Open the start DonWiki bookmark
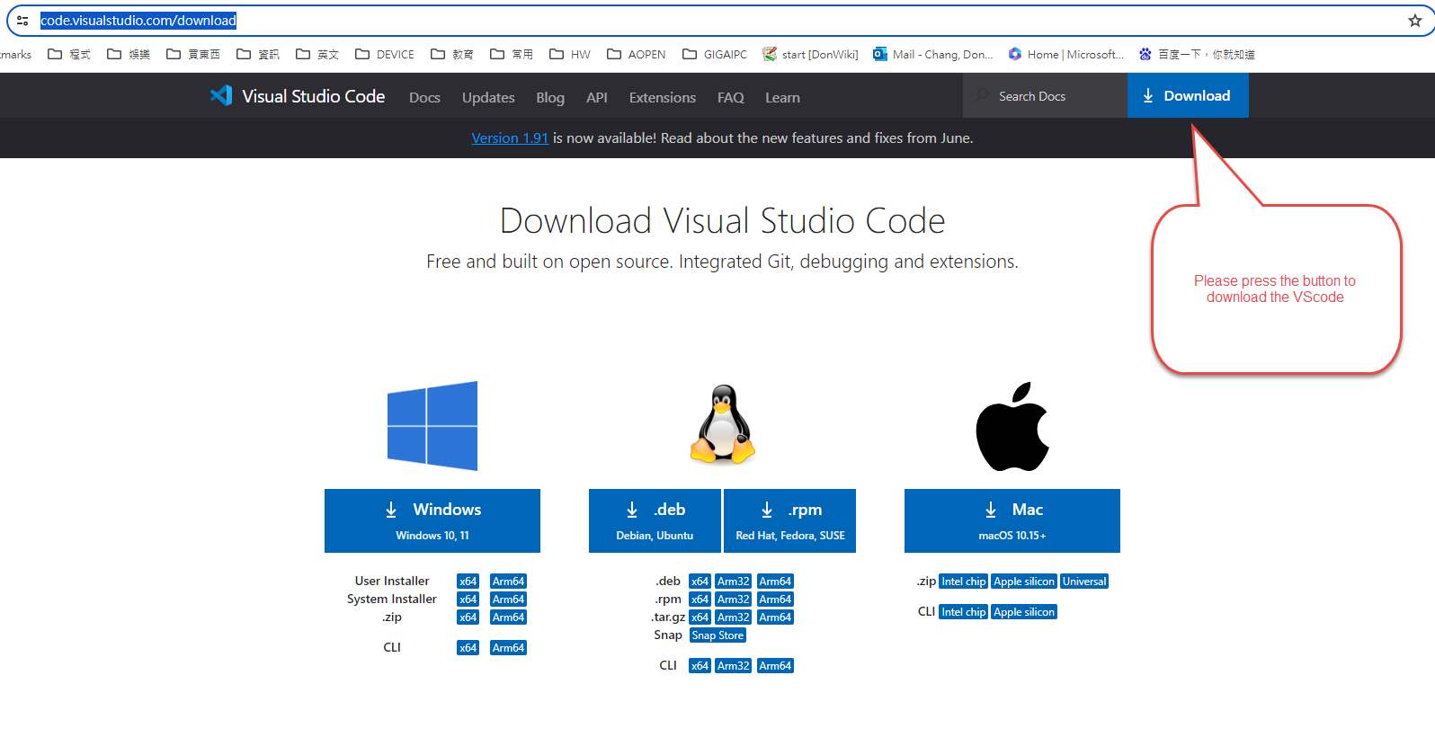 pyautogui.click(x=810, y=55)
